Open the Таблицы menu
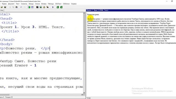Screen dimensions: 176x99 51,4
